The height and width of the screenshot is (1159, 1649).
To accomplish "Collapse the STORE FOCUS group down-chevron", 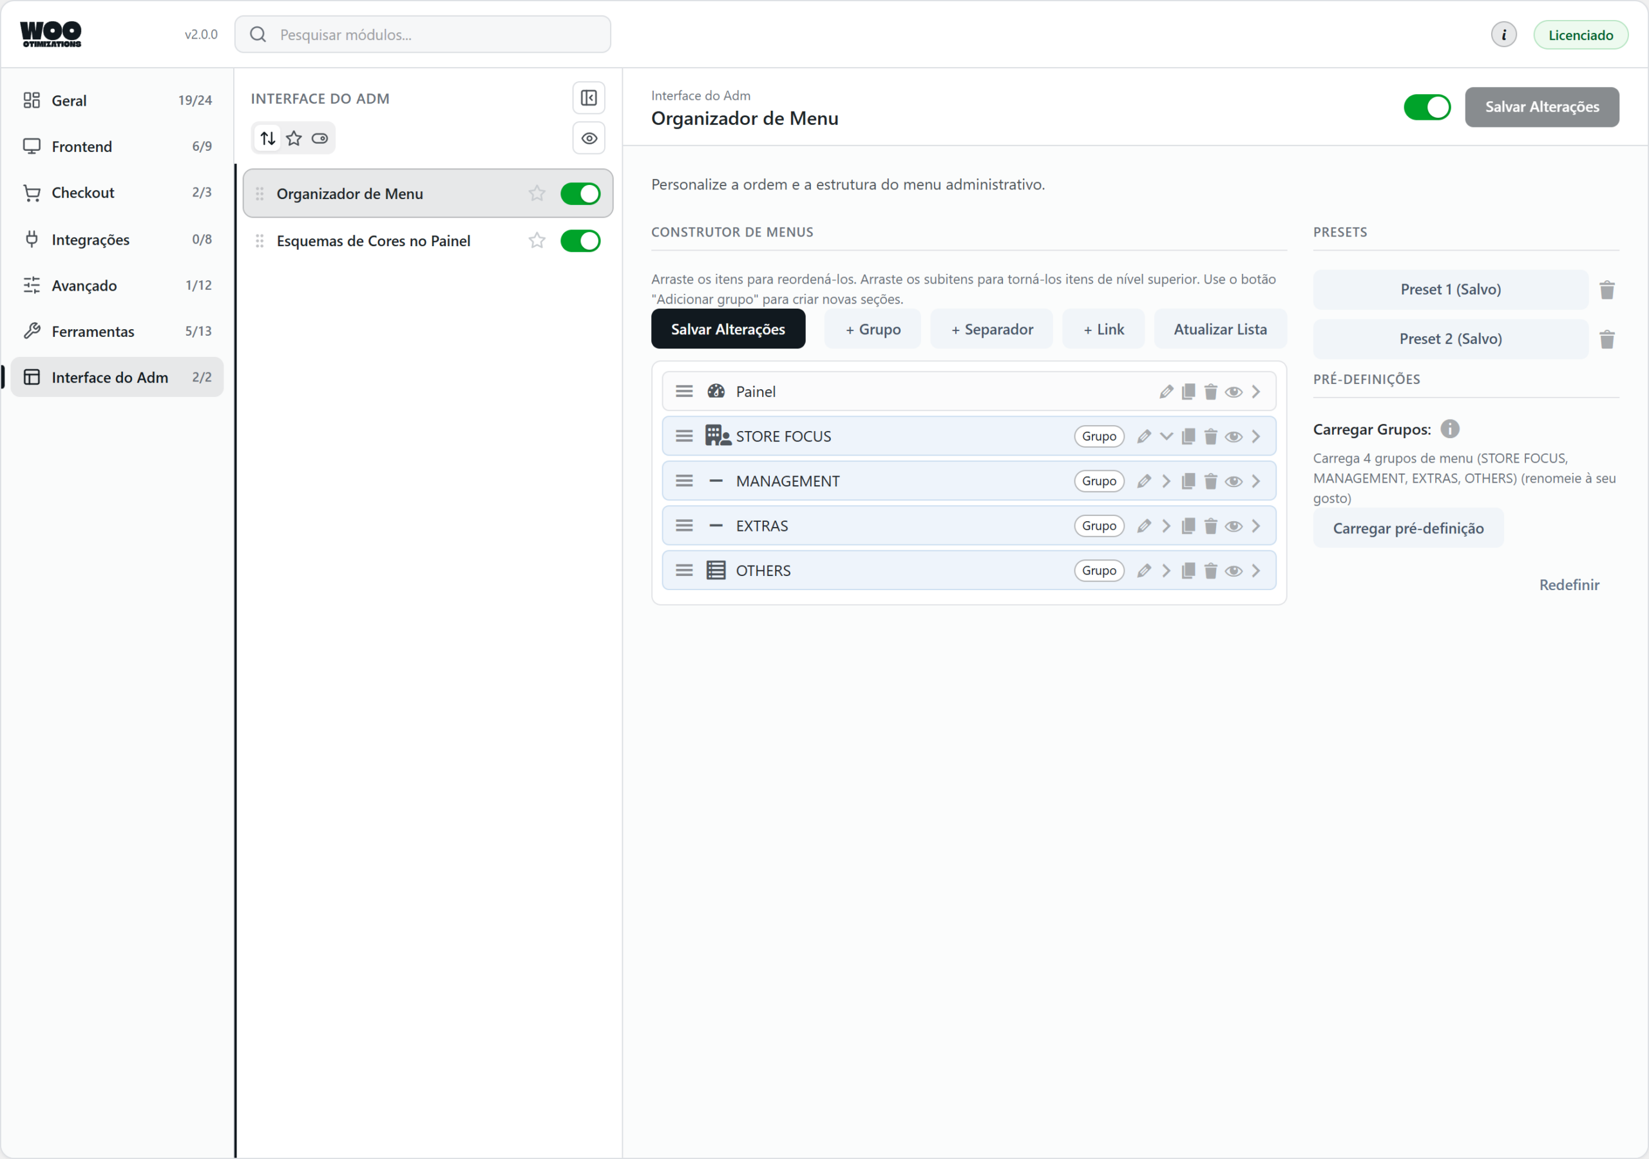I will [1166, 436].
